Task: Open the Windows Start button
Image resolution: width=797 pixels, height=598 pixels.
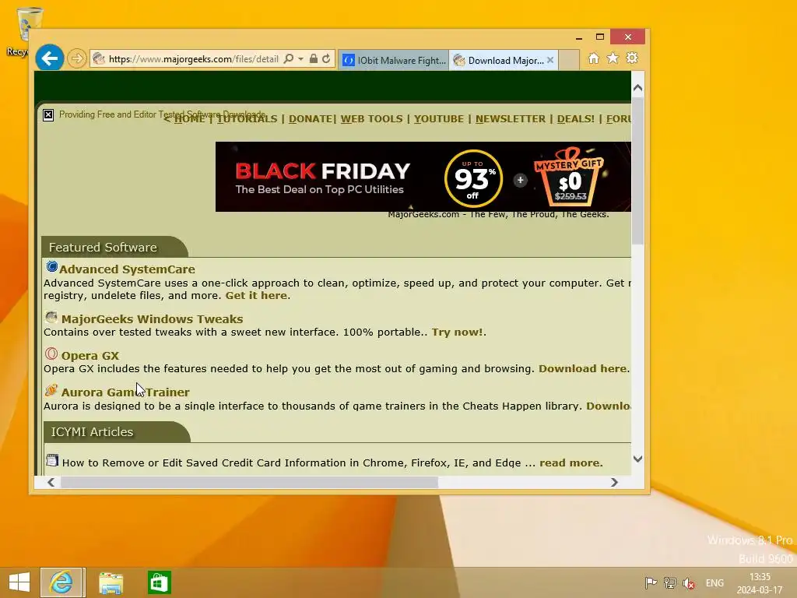Action: (x=19, y=582)
